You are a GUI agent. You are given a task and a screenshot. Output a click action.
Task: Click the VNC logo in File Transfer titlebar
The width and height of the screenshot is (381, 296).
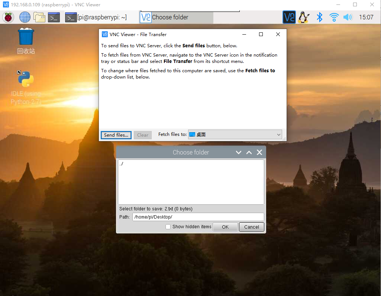pos(105,34)
